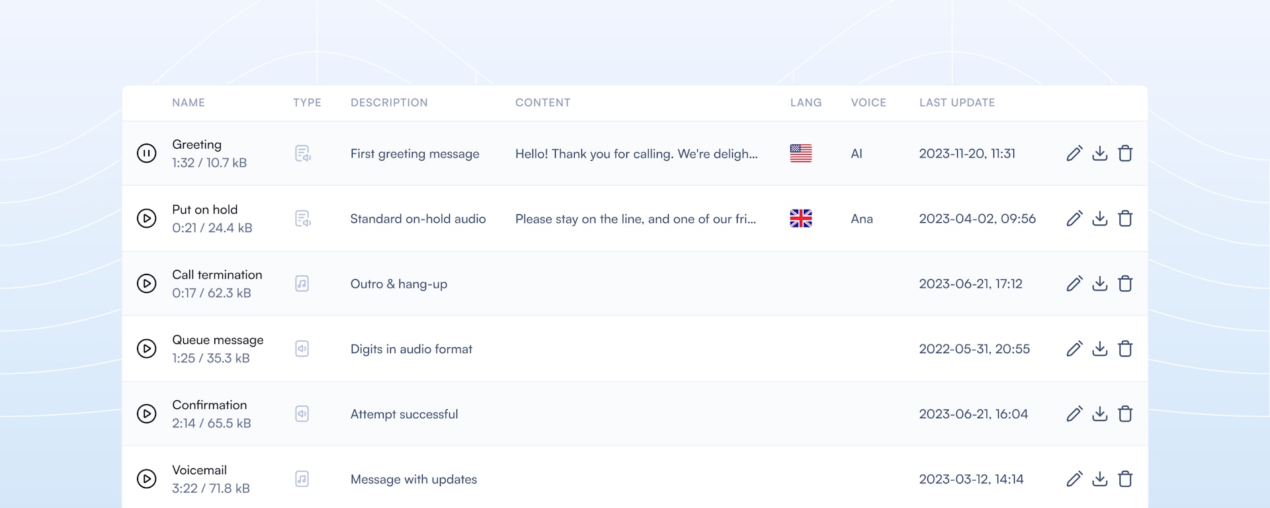Click the Greeting text-to-speech type icon
This screenshot has width=1270, height=508.
[302, 153]
